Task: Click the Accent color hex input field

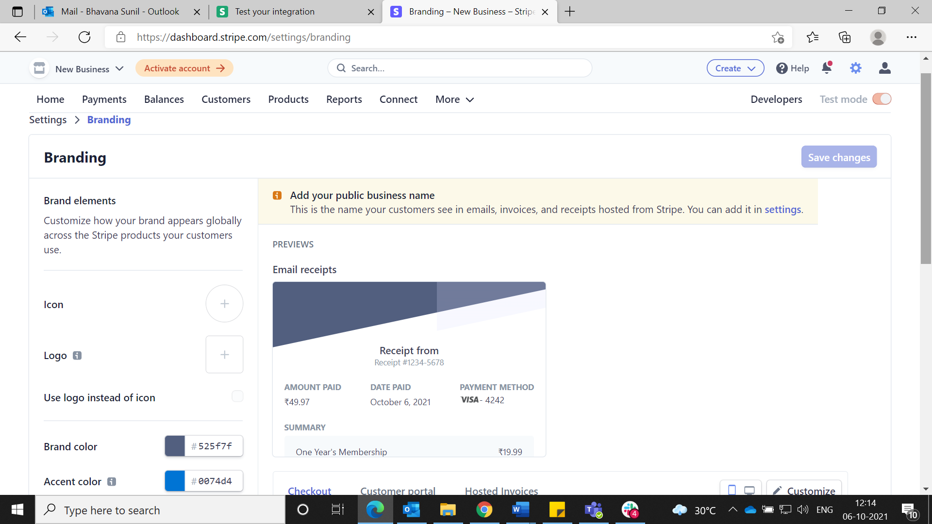Action: (214, 481)
